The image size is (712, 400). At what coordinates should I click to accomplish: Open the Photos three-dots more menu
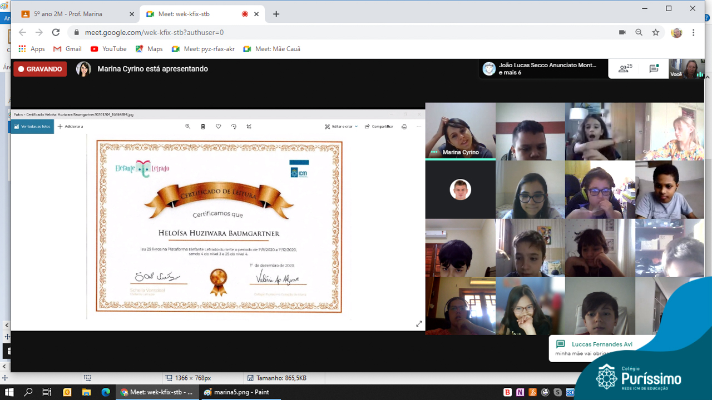419,127
